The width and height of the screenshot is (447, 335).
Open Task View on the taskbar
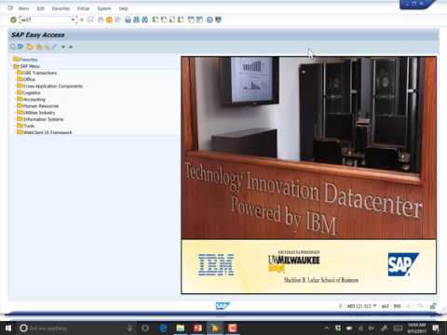point(145,328)
